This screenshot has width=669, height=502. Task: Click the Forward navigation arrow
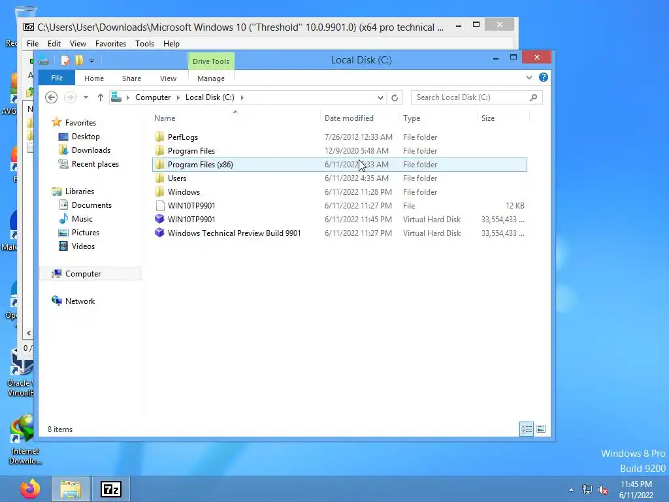pos(70,97)
